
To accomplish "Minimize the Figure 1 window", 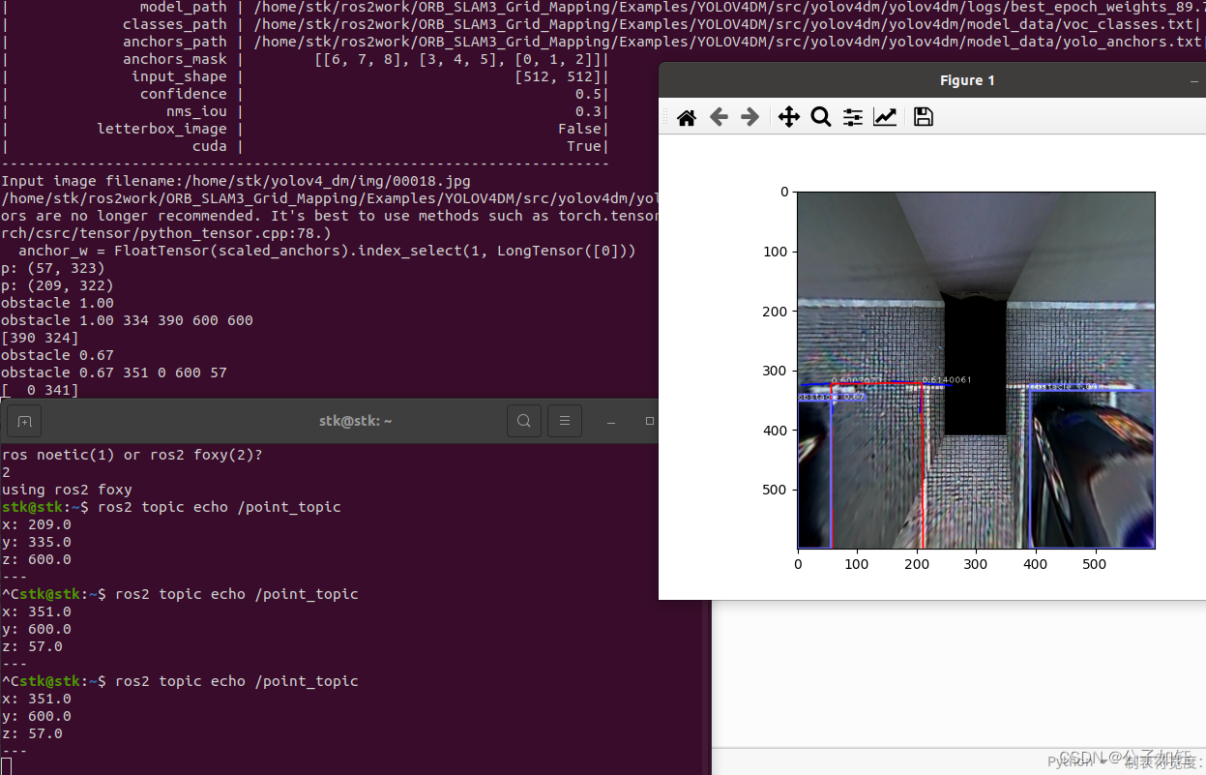I will click(x=1193, y=82).
